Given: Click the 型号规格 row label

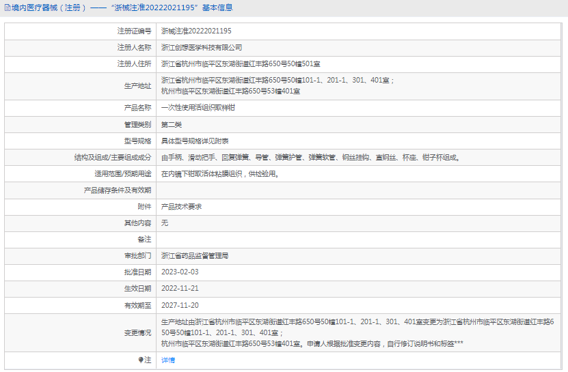Looking at the screenshot, I should [137, 141].
